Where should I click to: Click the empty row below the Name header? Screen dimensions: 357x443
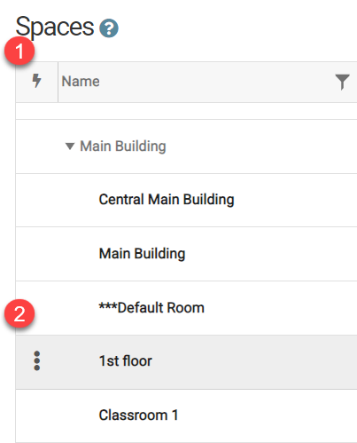coord(186,111)
